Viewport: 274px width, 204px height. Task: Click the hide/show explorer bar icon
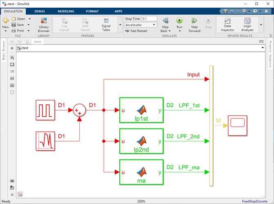point(12,48)
